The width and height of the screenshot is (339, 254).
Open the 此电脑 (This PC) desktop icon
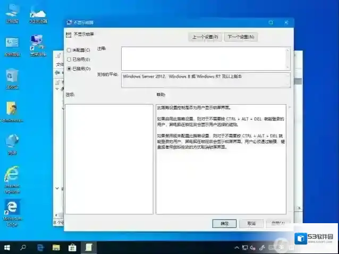coord(12,12)
